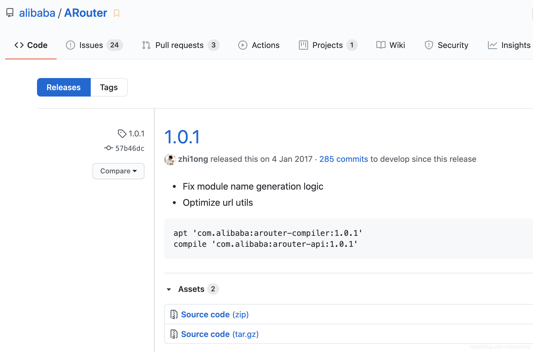Click the apt arouter-compiler code line
Image resolution: width=533 pixels, height=352 pixels.
pos(268,233)
